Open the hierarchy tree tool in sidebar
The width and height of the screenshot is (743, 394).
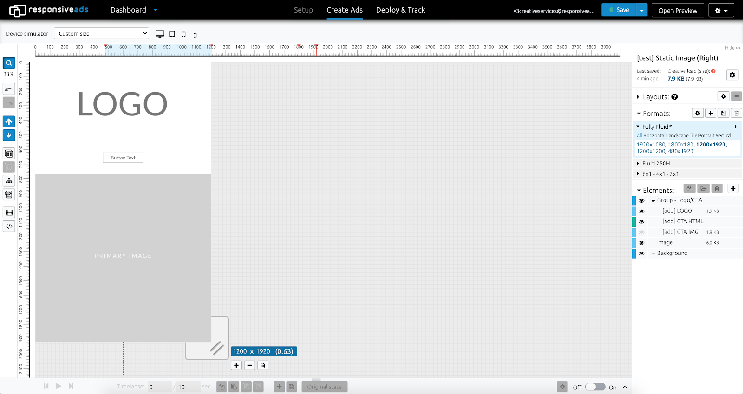point(9,180)
